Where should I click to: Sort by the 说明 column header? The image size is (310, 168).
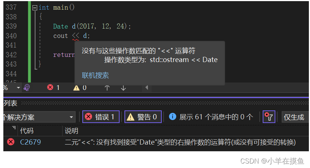pos(72,130)
